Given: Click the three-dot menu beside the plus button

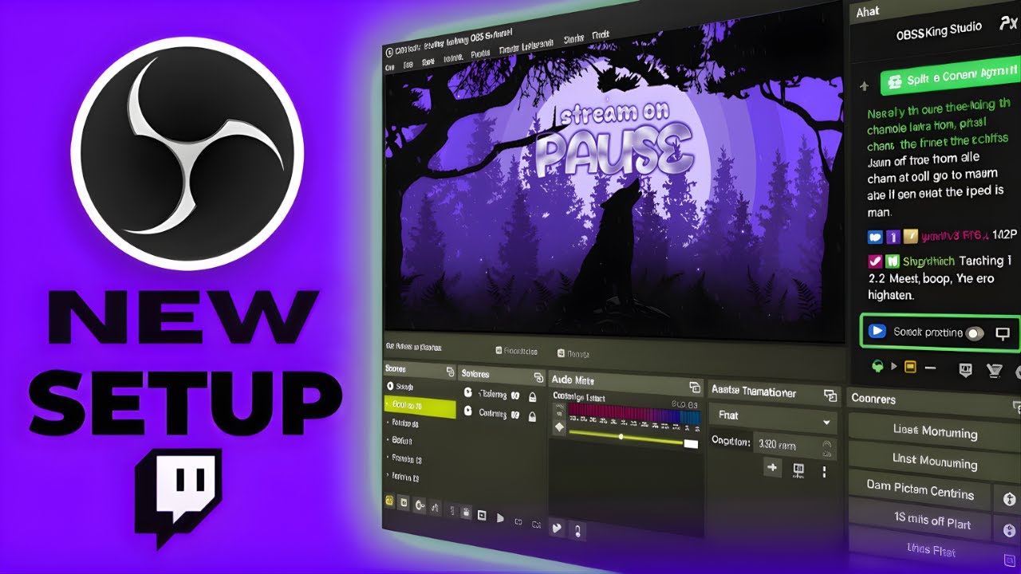Looking at the screenshot, I should coord(824,471).
